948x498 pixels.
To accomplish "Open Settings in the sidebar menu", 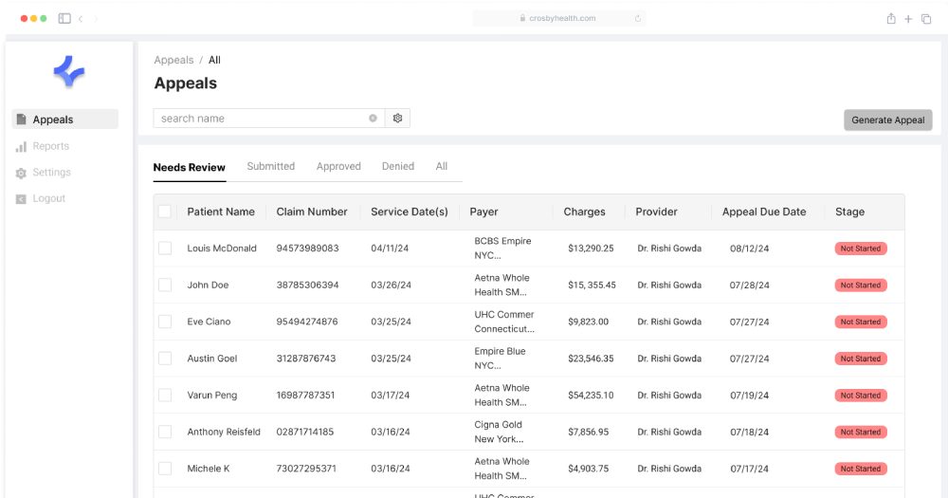I will [x=51, y=173].
